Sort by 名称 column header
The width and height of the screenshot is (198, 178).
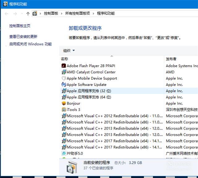pos(64,59)
